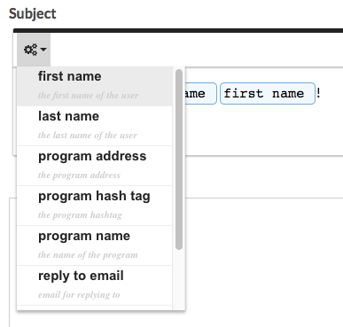Click the partially hidden token ending in "ame"

point(201,94)
